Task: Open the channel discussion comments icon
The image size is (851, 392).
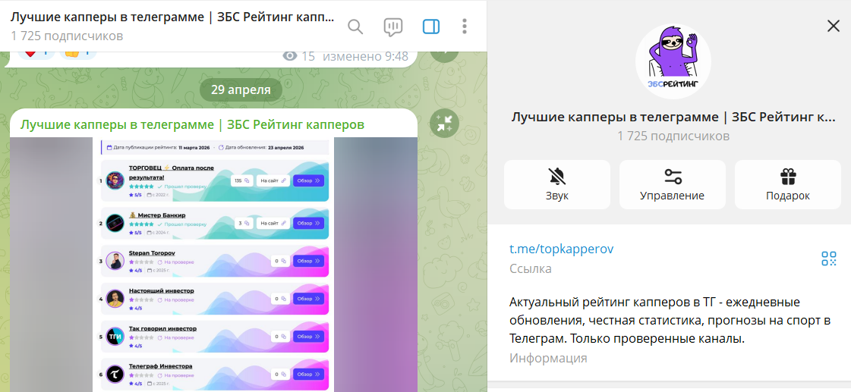Action: (393, 27)
